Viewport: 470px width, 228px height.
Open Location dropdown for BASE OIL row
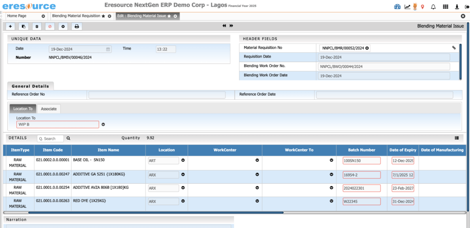183,160
